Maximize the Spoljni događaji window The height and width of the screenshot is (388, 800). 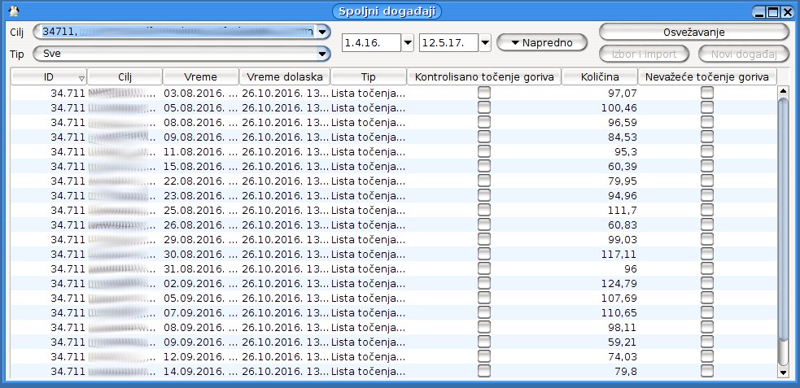tap(773, 12)
